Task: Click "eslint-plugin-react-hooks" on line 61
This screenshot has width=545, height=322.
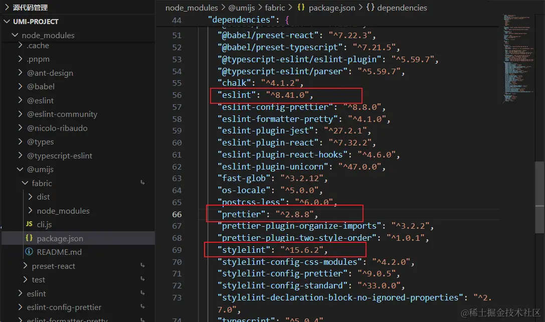Action: (x=282, y=155)
